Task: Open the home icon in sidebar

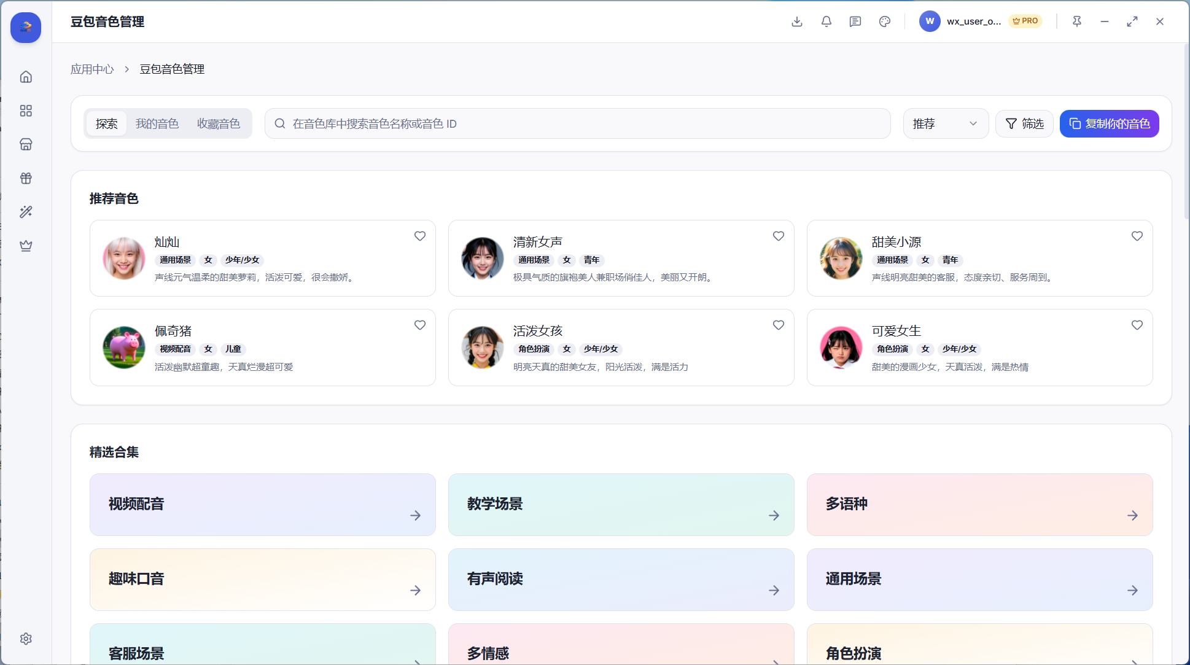Action: [x=26, y=77]
